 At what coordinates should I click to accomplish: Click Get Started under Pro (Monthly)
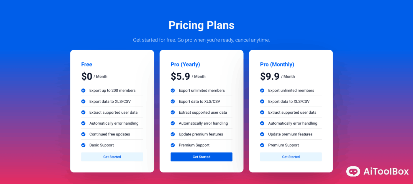291,157
